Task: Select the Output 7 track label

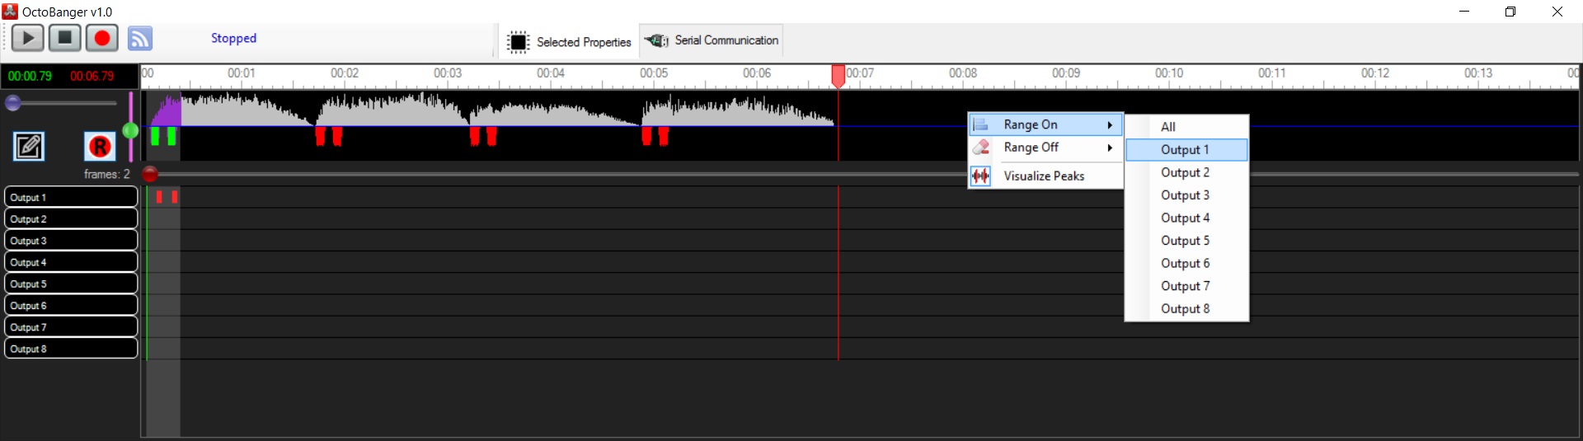Action: [x=71, y=326]
